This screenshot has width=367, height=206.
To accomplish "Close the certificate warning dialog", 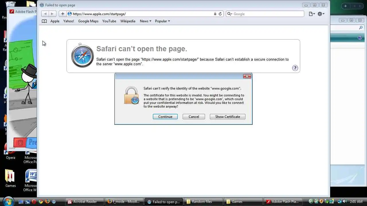I will point(247,76).
